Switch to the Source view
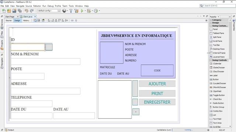 pos(8,21)
